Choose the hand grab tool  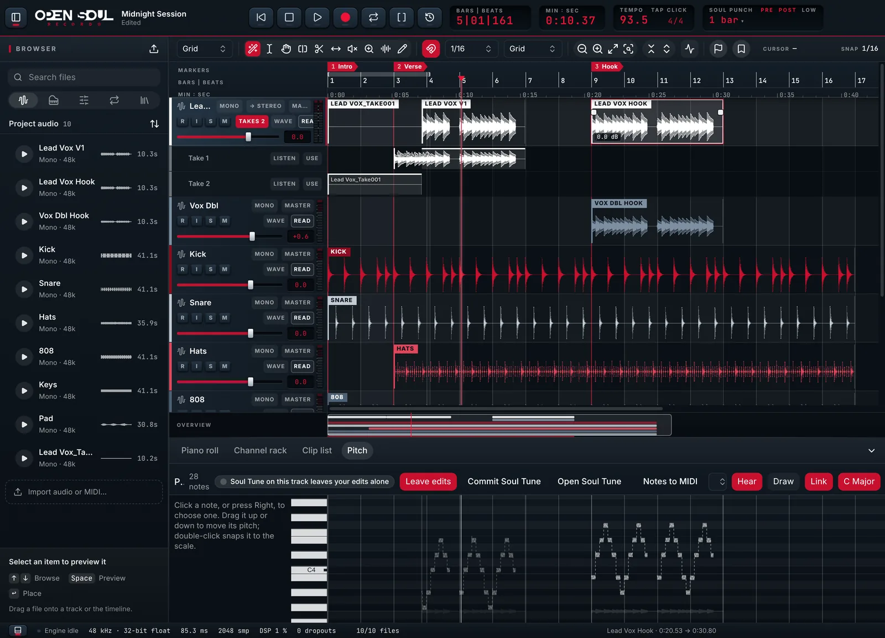[286, 49]
